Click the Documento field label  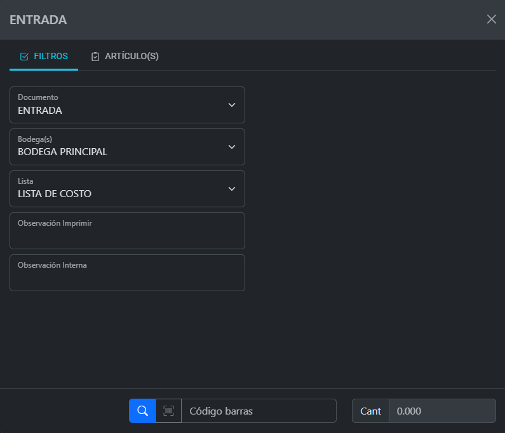(x=38, y=97)
